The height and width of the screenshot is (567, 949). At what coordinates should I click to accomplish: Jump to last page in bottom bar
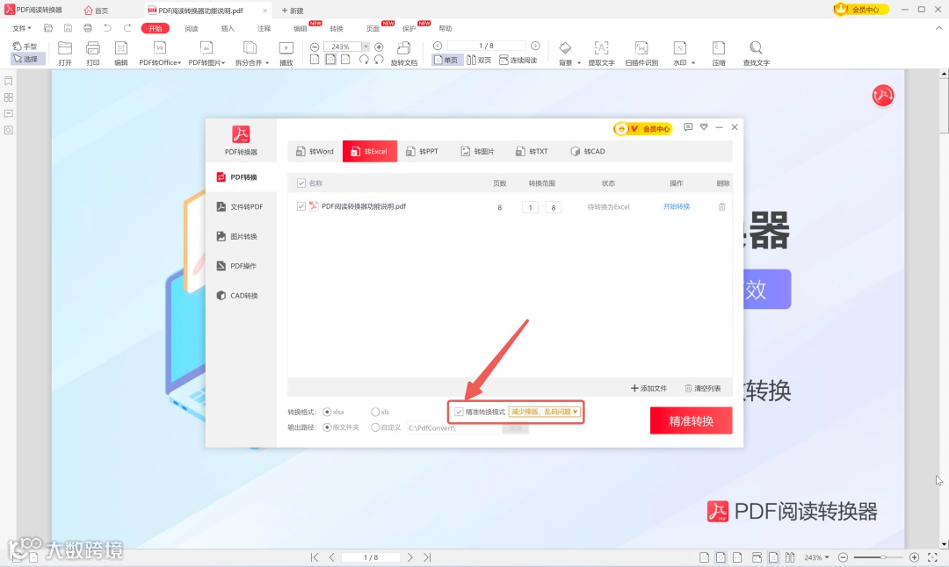click(x=427, y=557)
